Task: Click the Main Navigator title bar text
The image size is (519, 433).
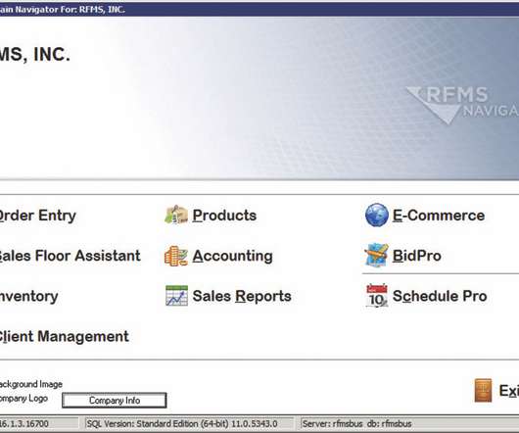Action: [x=63, y=9]
